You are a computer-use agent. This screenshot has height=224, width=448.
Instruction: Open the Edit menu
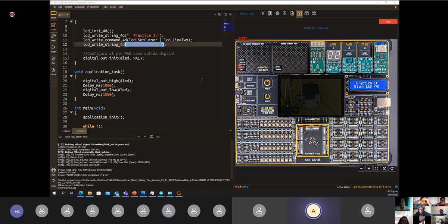(60, 7)
